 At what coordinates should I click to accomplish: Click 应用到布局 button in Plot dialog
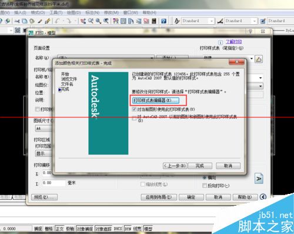coord(159,197)
